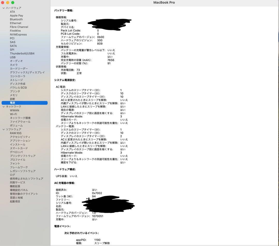Select 起動項目 at the sidebar bottom
This screenshot has width=279, height=246.
(15, 201)
